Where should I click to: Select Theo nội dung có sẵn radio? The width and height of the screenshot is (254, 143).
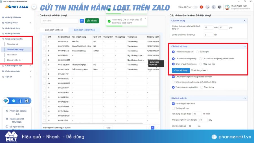tap(173, 52)
